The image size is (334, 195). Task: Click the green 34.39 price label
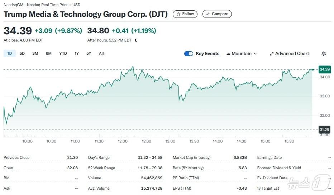(x=324, y=69)
